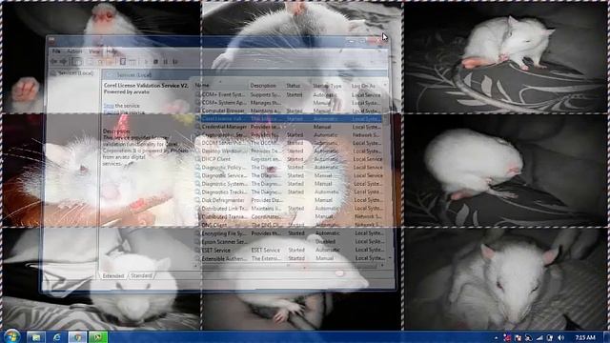Switch to the Extended tab
Viewport: 610px width, 343px height.
pyautogui.click(x=113, y=275)
